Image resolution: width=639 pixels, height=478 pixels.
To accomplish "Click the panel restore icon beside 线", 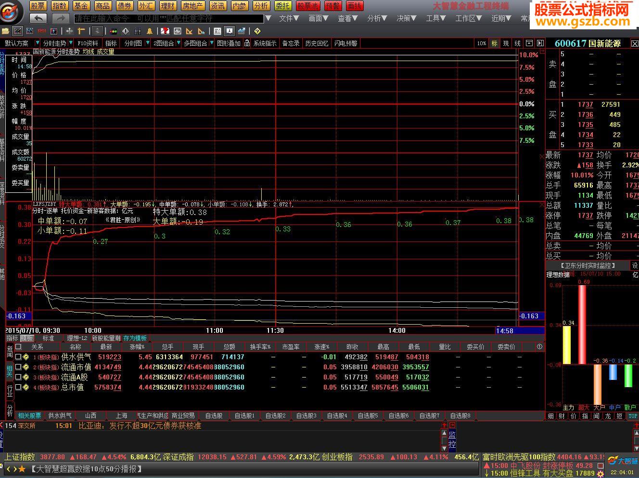I will (529, 43).
